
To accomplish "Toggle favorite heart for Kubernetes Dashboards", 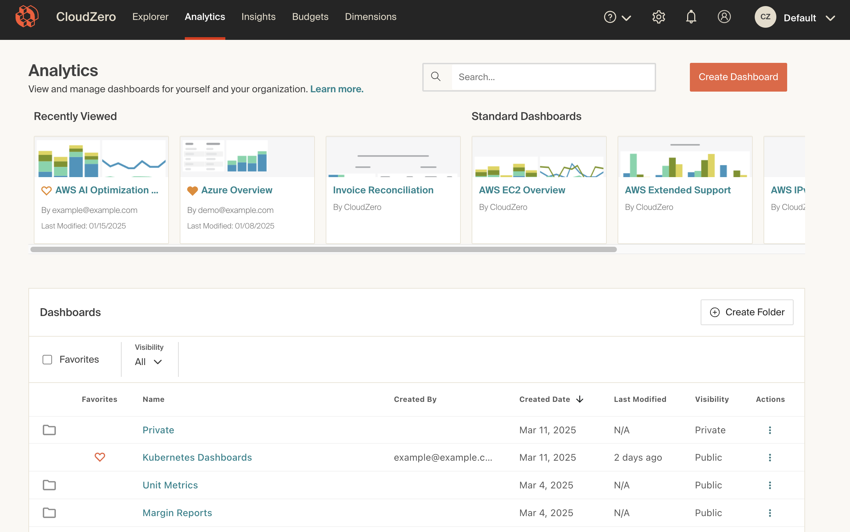I will pyautogui.click(x=100, y=457).
